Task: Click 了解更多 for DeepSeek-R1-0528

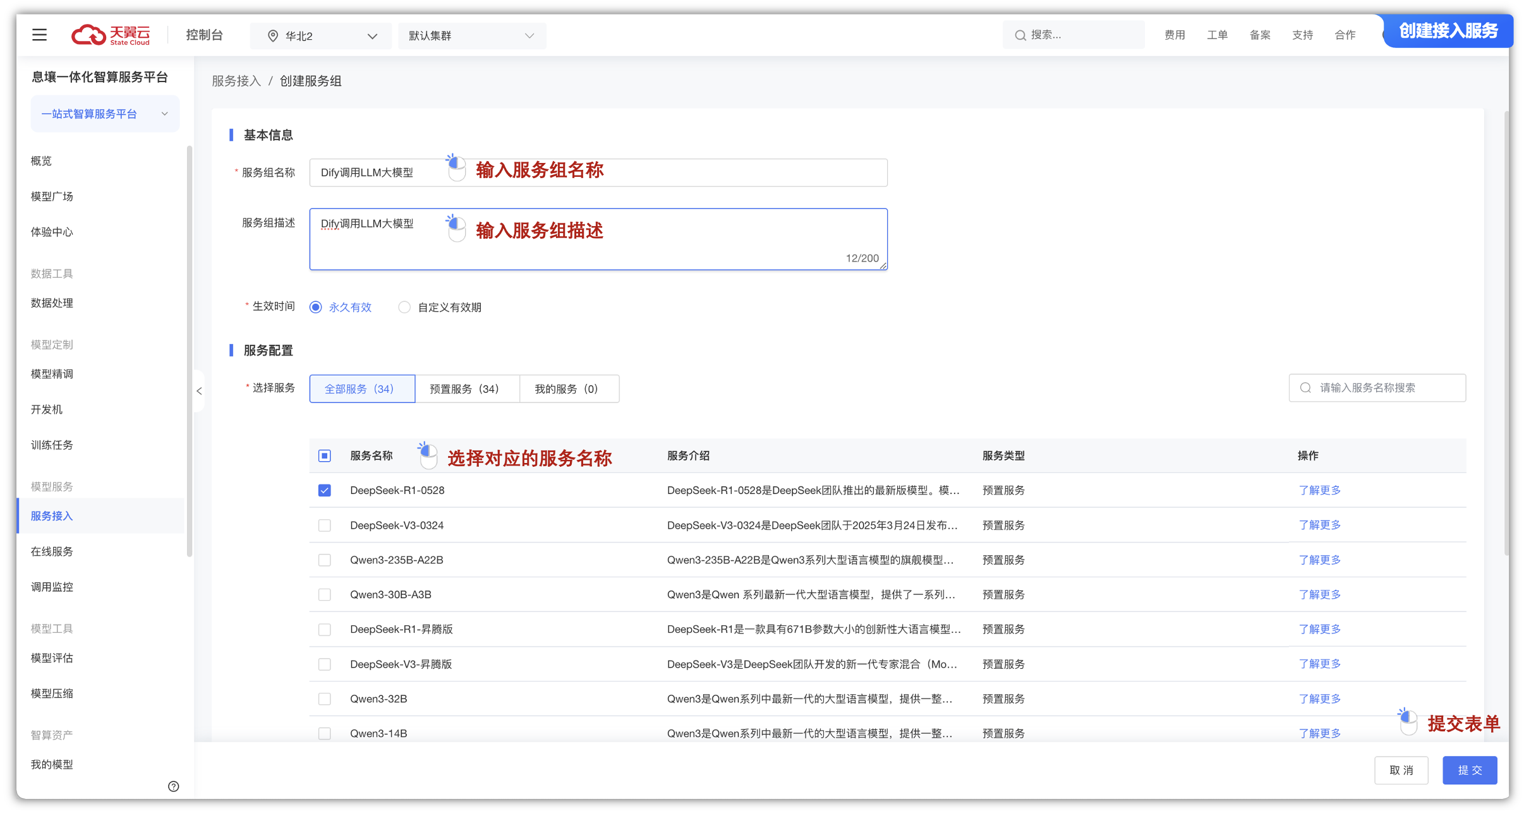Action: click(1319, 490)
